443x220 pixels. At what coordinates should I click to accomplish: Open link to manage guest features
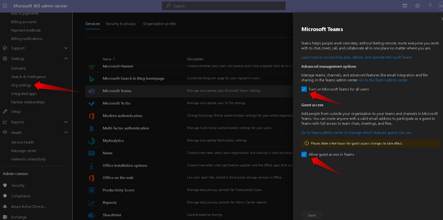tap(356, 133)
